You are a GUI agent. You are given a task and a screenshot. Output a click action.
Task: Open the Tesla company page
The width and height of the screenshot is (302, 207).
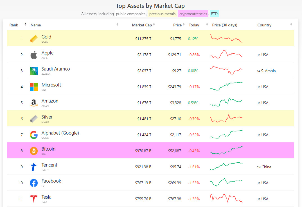click(46, 197)
